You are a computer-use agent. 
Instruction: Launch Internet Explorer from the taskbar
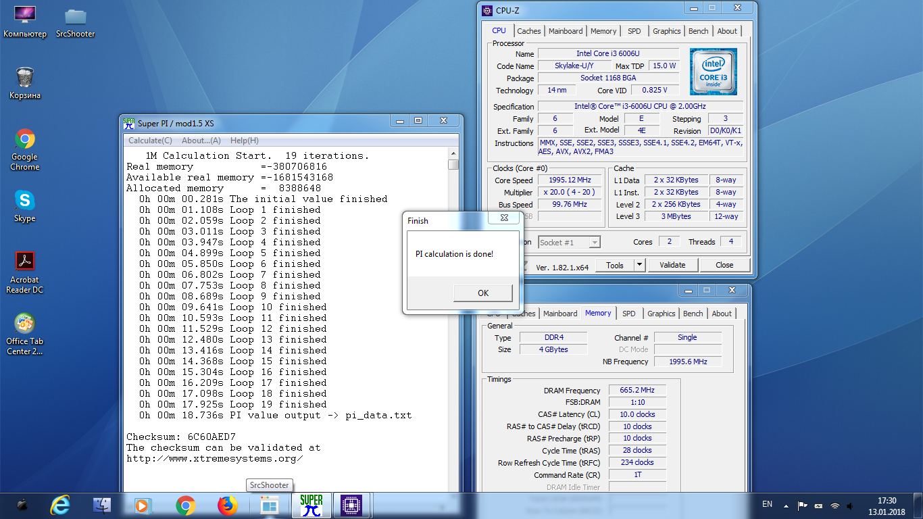[60, 505]
